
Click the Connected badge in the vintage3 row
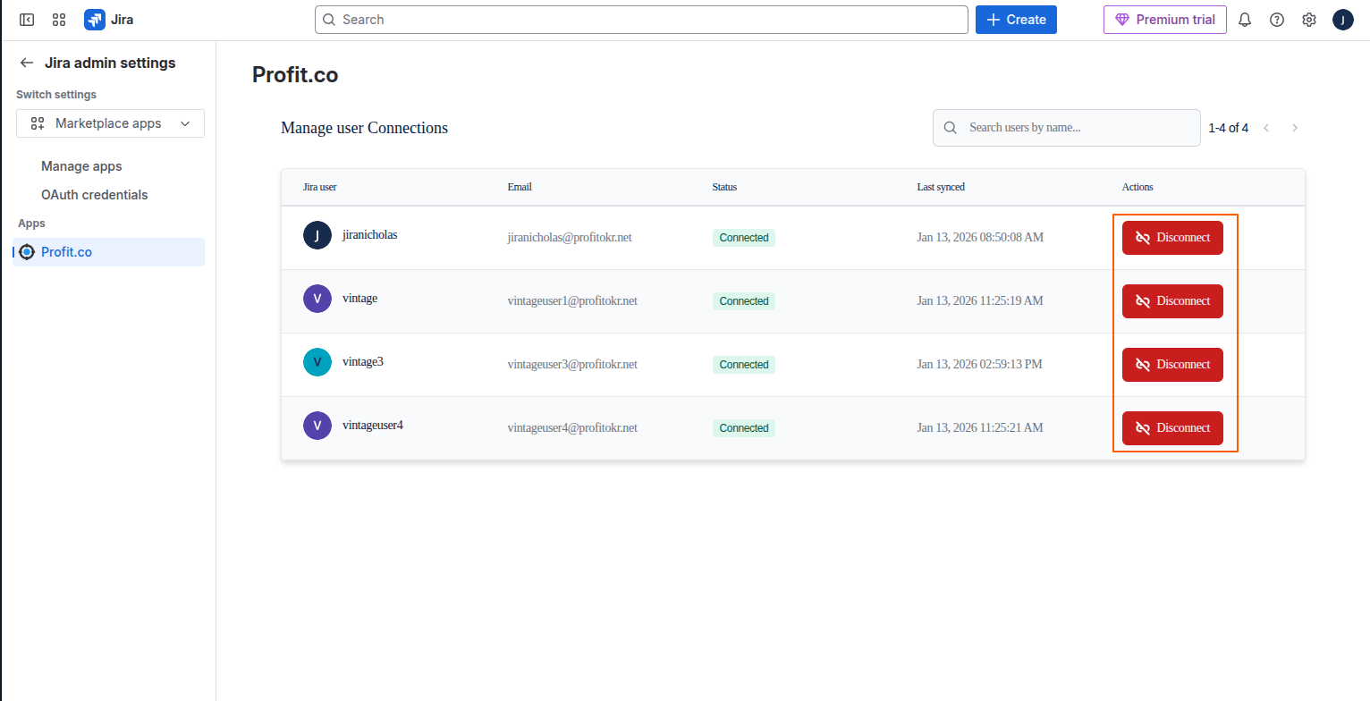(744, 365)
